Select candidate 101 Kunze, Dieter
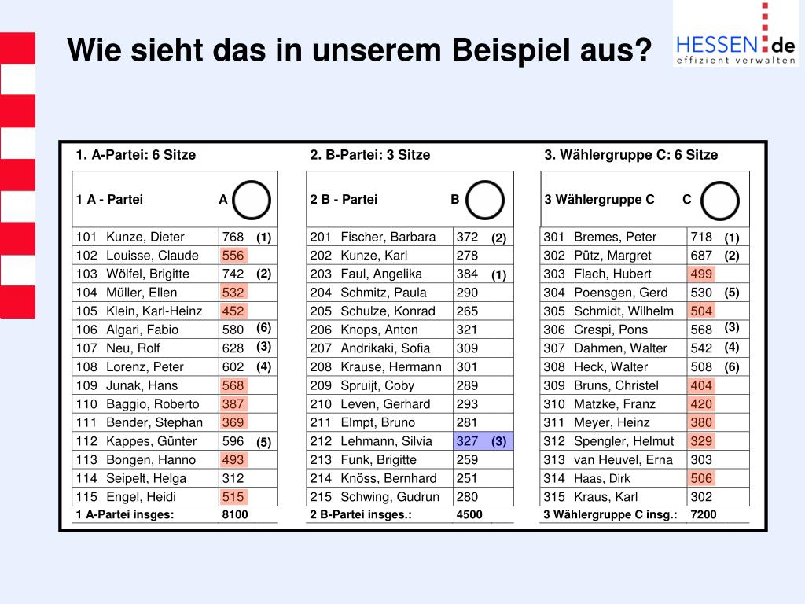805x604 pixels. tap(145, 237)
